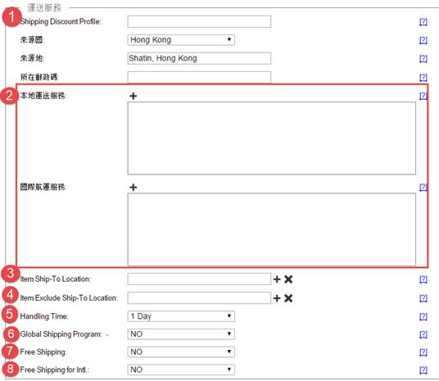The width and height of the screenshot is (439, 381).
Task: Add a local shipping service with plus icon
Action: [134, 96]
